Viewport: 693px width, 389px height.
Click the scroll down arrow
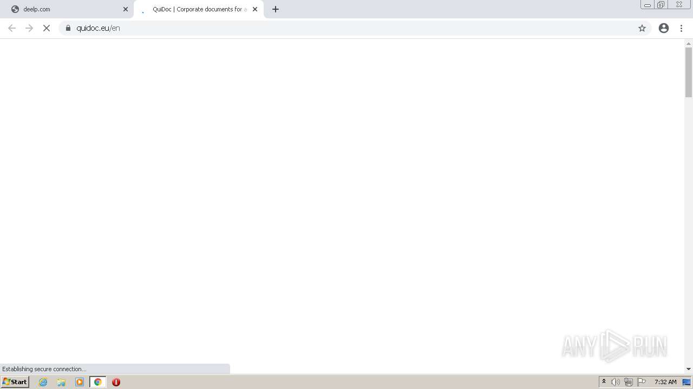(689, 369)
